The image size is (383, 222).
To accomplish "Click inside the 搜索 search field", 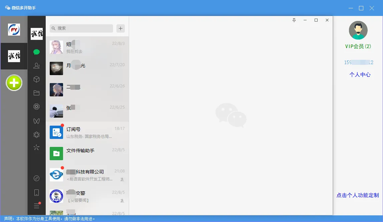I will point(81,29).
